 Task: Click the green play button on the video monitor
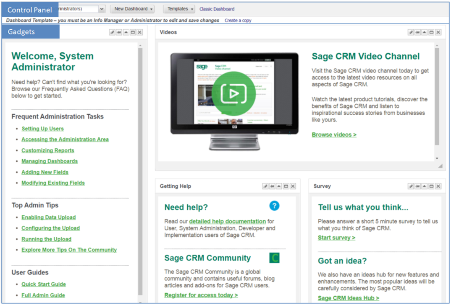[x=233, y=93]
